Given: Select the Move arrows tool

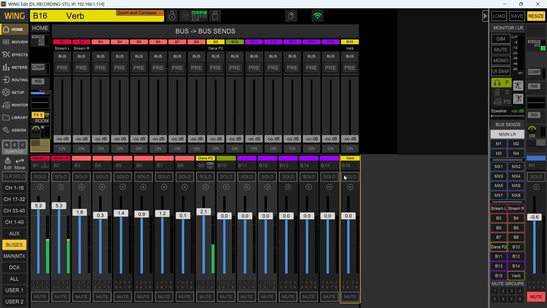Looking at the screenshot, I should pyautogui.click(x=20, y=163).
